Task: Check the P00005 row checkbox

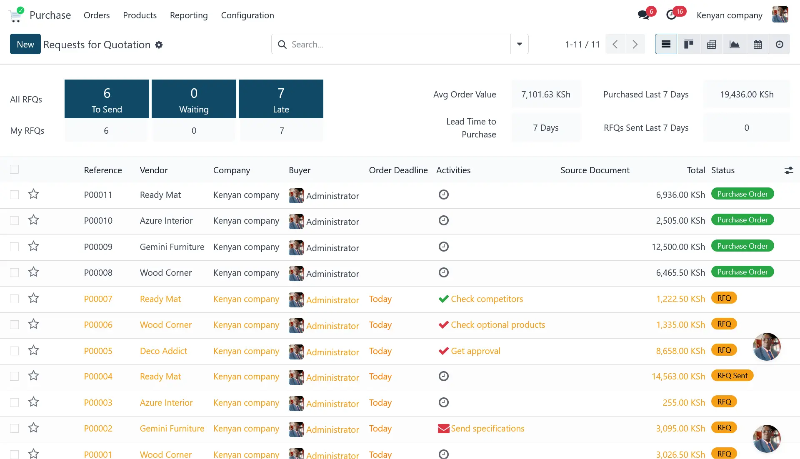Action: tap(15, 351)
